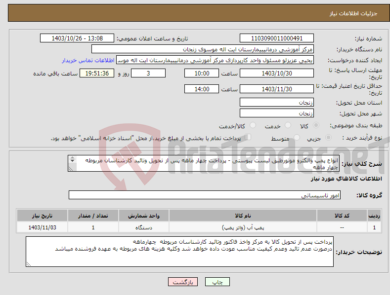Click the remaining time field 19:51:36
Image resolution: width=390 pixels, height=295 pixels.
pyautogui.click(x=97, y=73)
